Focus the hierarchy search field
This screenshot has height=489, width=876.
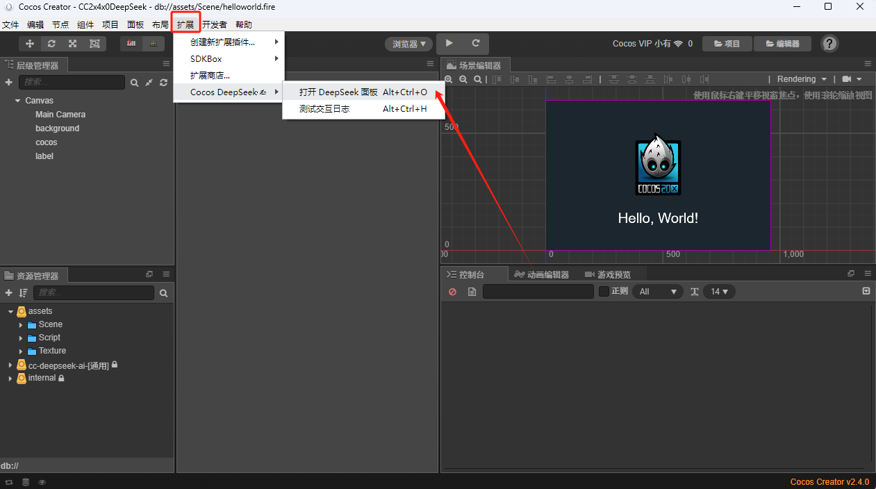point(72,83)
